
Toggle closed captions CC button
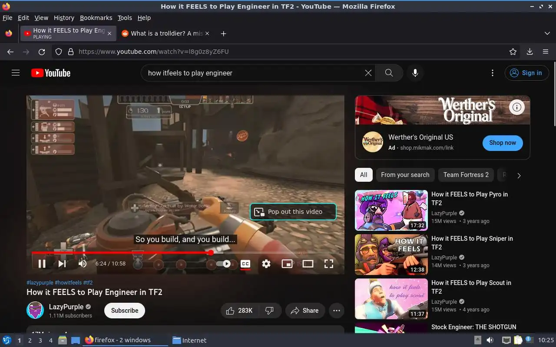click(x=245, y=264)
